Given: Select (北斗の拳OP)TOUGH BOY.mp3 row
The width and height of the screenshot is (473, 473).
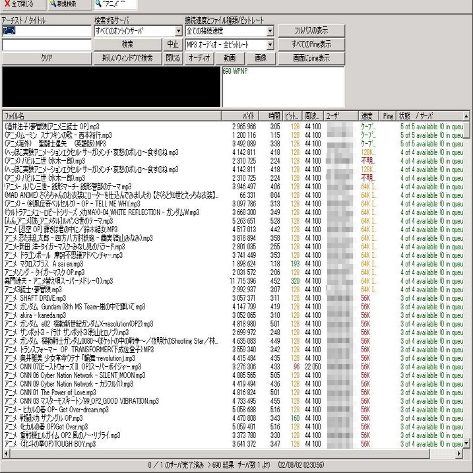Looking at the screenshot, I should pos(233,444).
